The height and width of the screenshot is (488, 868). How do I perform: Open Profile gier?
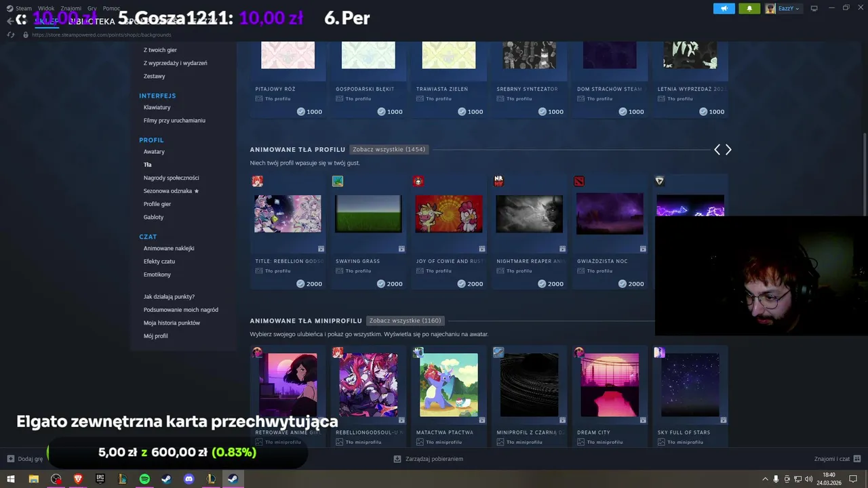point(157,204)
